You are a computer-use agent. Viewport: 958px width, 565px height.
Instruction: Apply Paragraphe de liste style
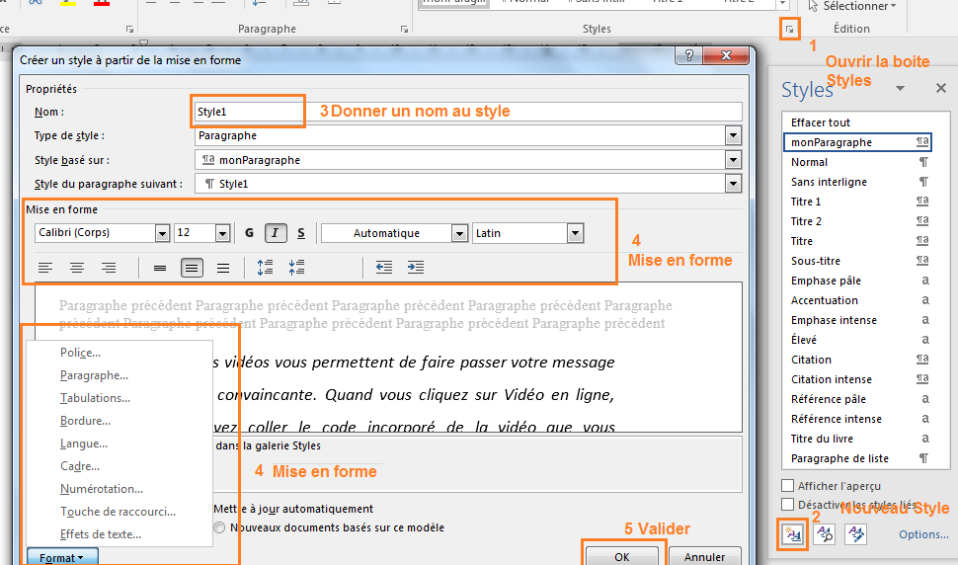tap(858, 458)
